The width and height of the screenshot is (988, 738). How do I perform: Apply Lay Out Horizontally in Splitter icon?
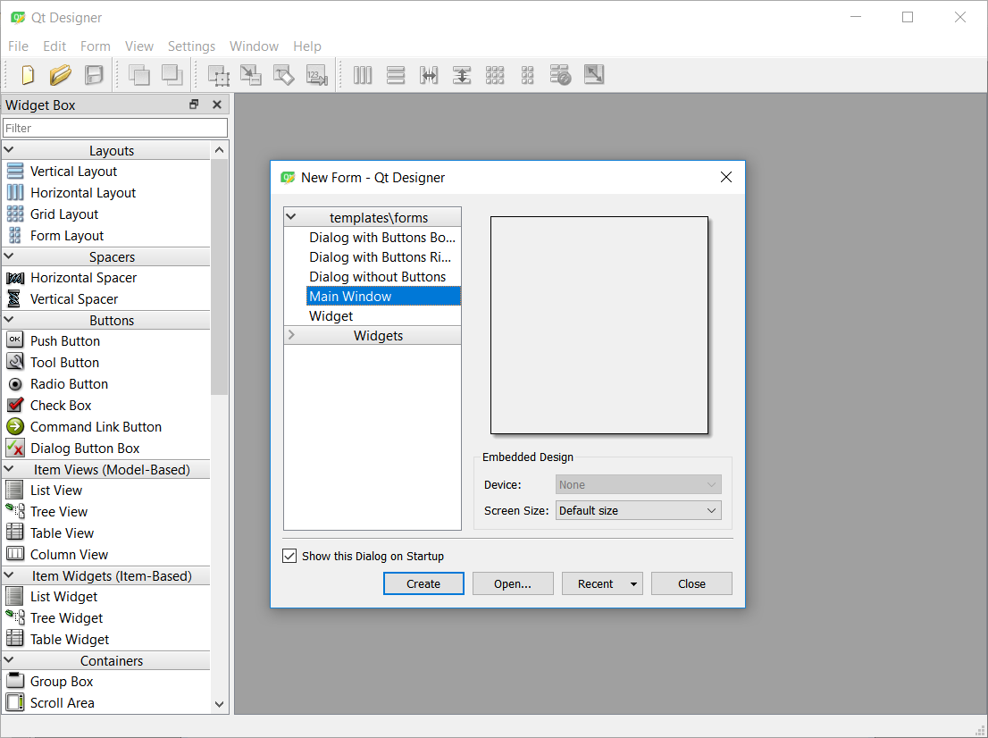429,75
